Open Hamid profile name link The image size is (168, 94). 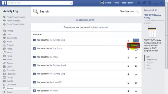coord(108,3)
